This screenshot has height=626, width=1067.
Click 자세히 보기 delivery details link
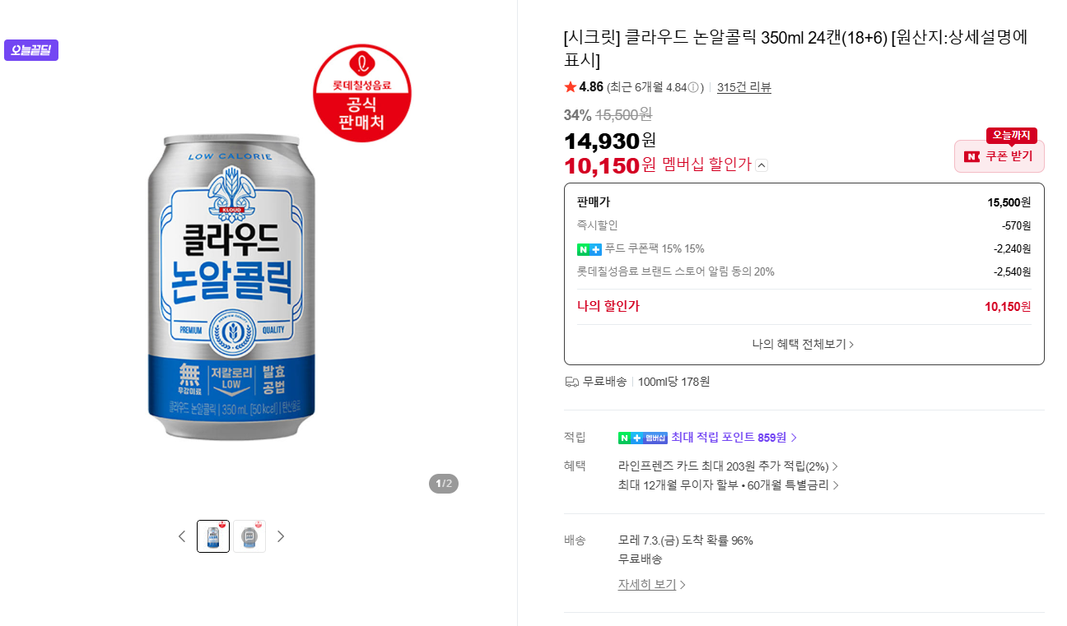pyautogui.click(x=652, y=584)
